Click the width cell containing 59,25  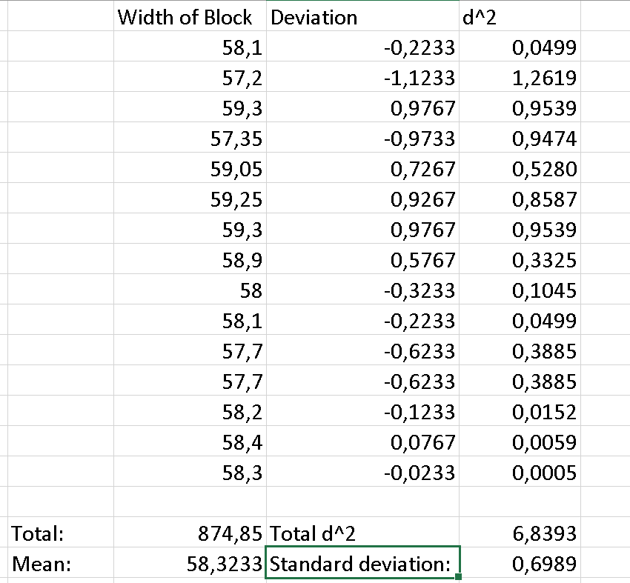(190, 198)
